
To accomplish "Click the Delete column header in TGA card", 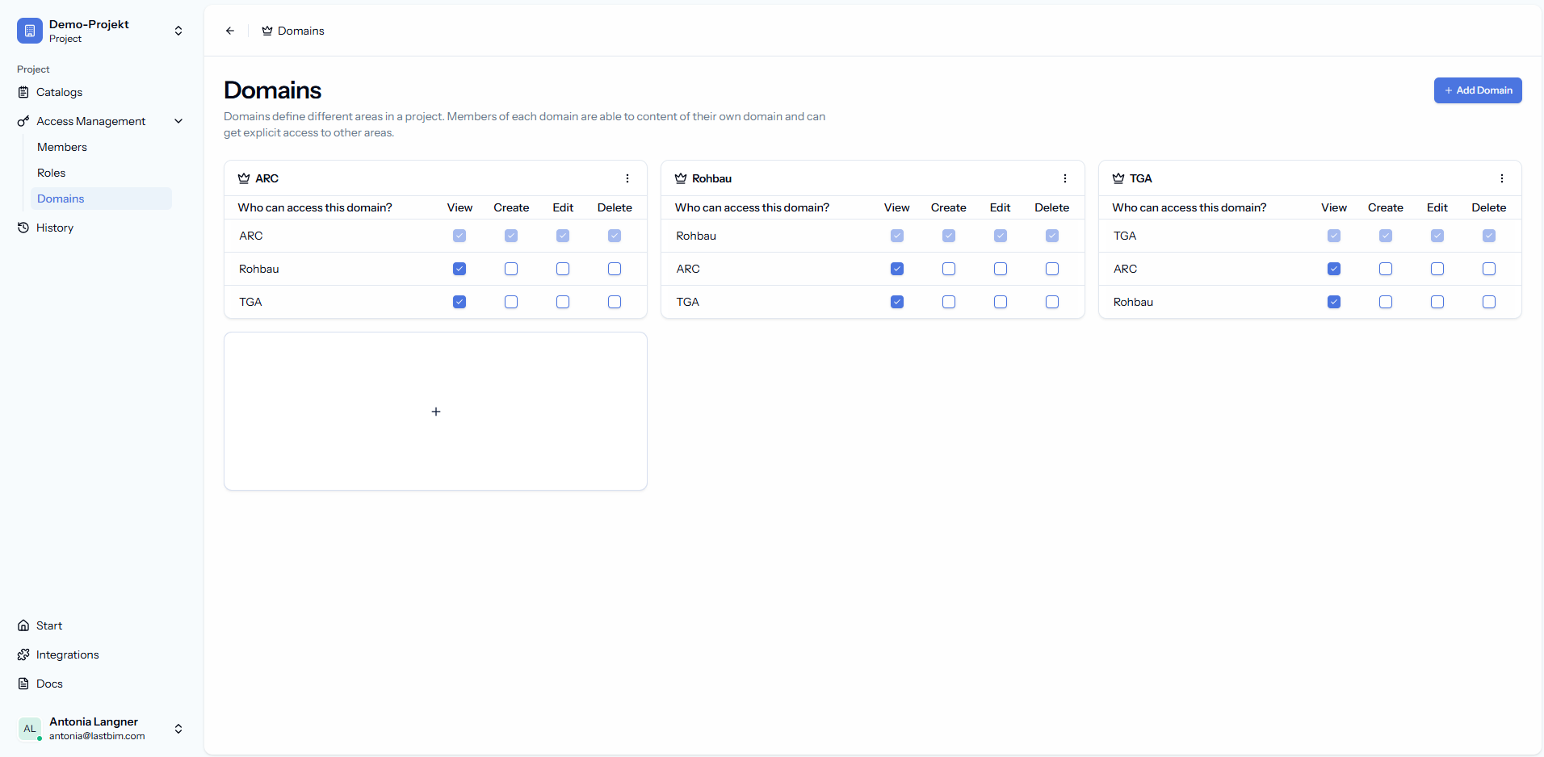I will pyautogui.click(x=1489, y=207).
